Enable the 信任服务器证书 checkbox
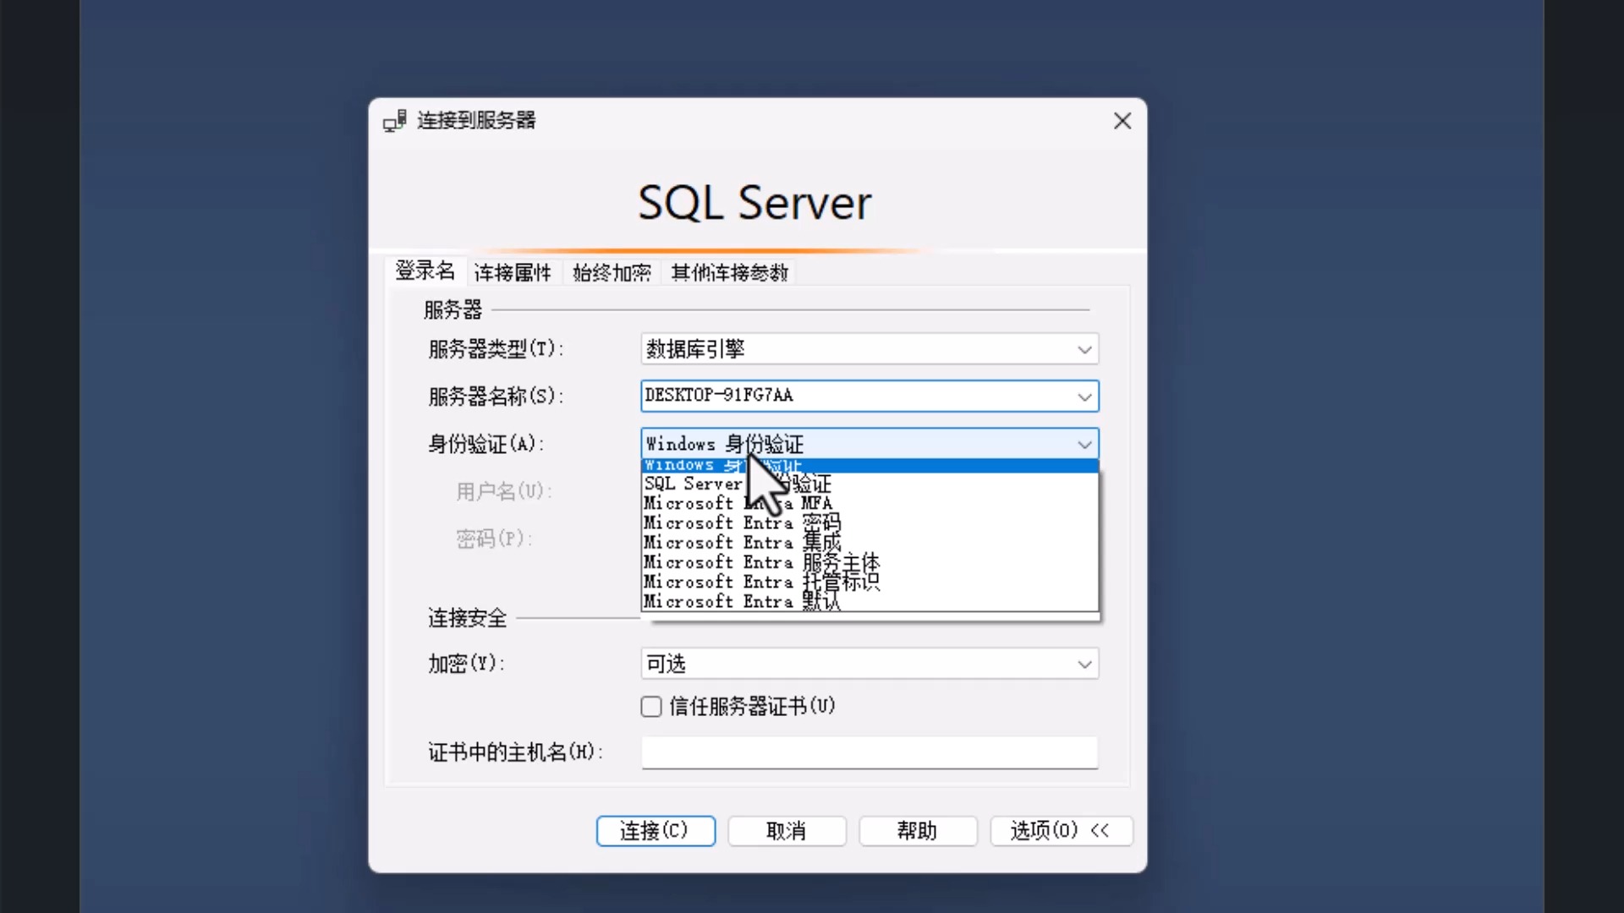This screenshot has height=913, width=1624. click(650, 707)
